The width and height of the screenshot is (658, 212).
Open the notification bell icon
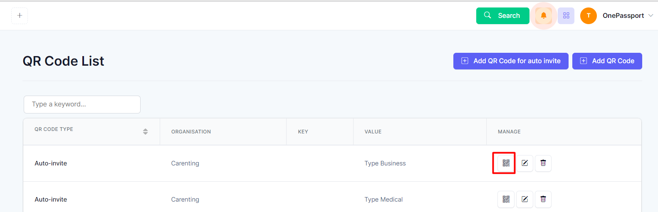pyautogui.click(x=543, y=16)
